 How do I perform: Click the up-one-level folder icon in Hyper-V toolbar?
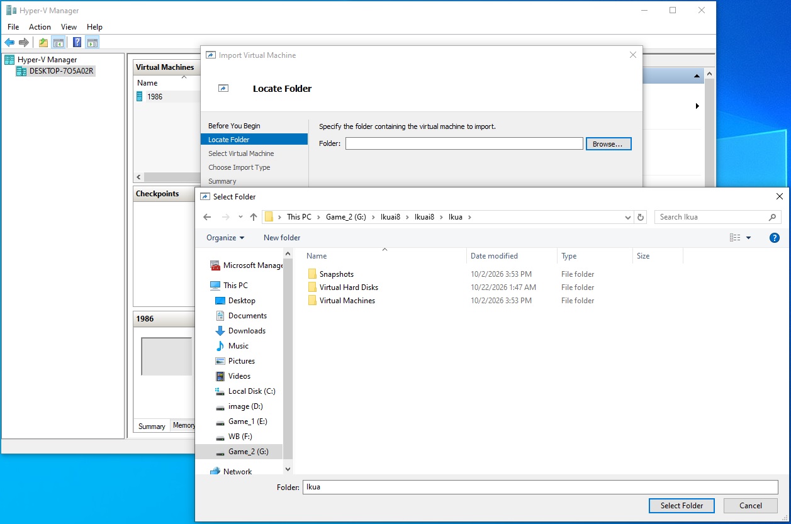coord(43,42)
